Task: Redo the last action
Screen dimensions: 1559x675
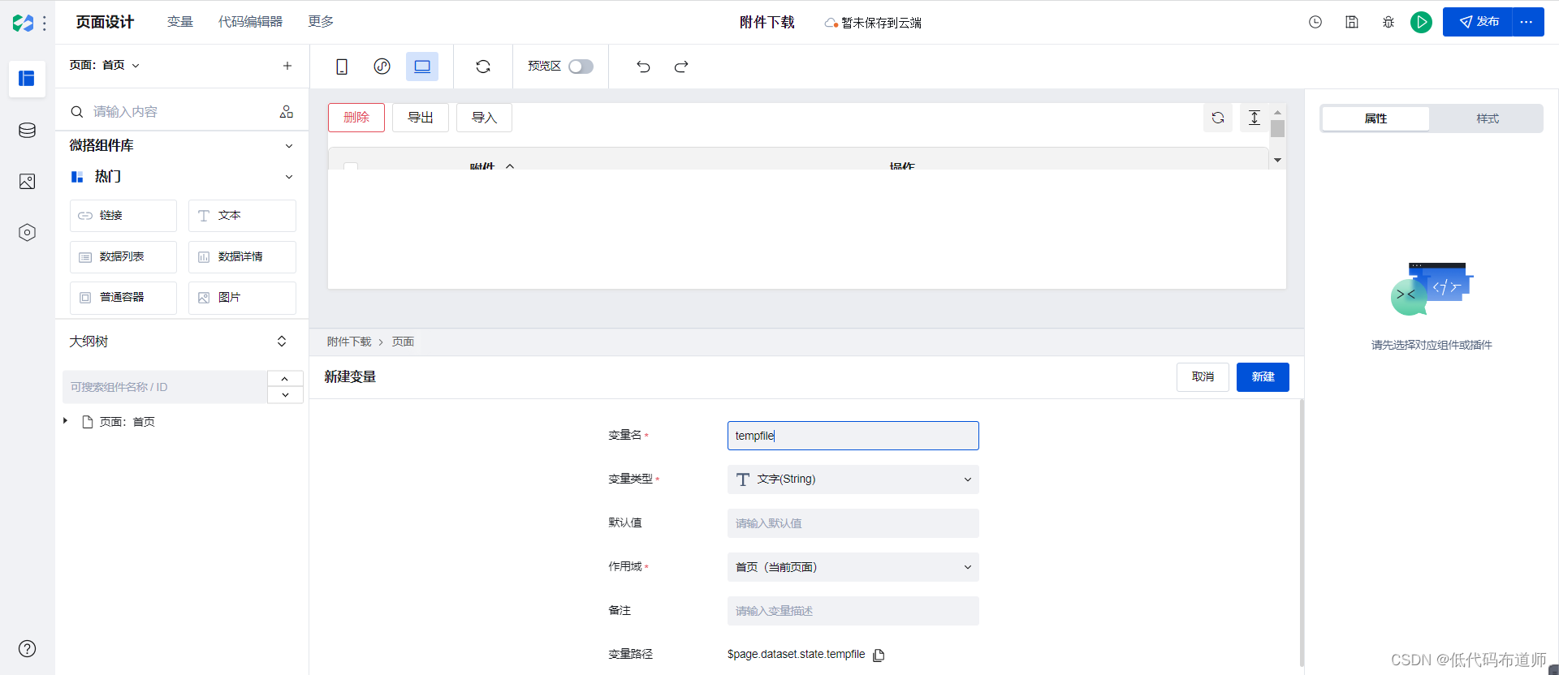Action: tap(681, 67)
